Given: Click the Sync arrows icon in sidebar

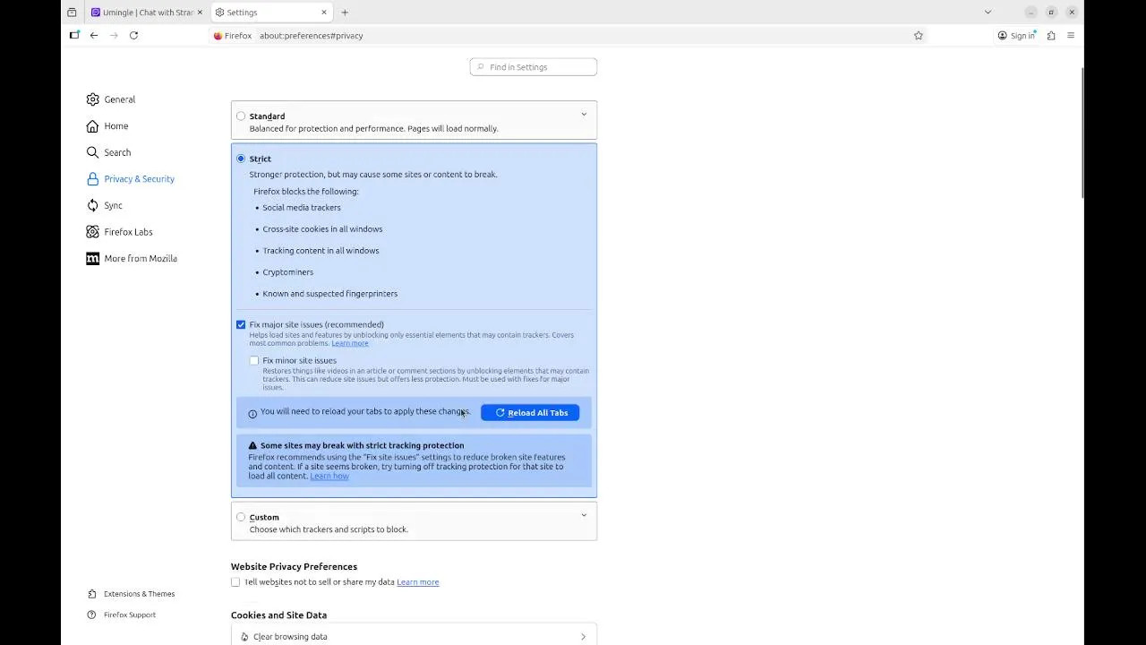Looking at the screenshot, I should point(93,205).
